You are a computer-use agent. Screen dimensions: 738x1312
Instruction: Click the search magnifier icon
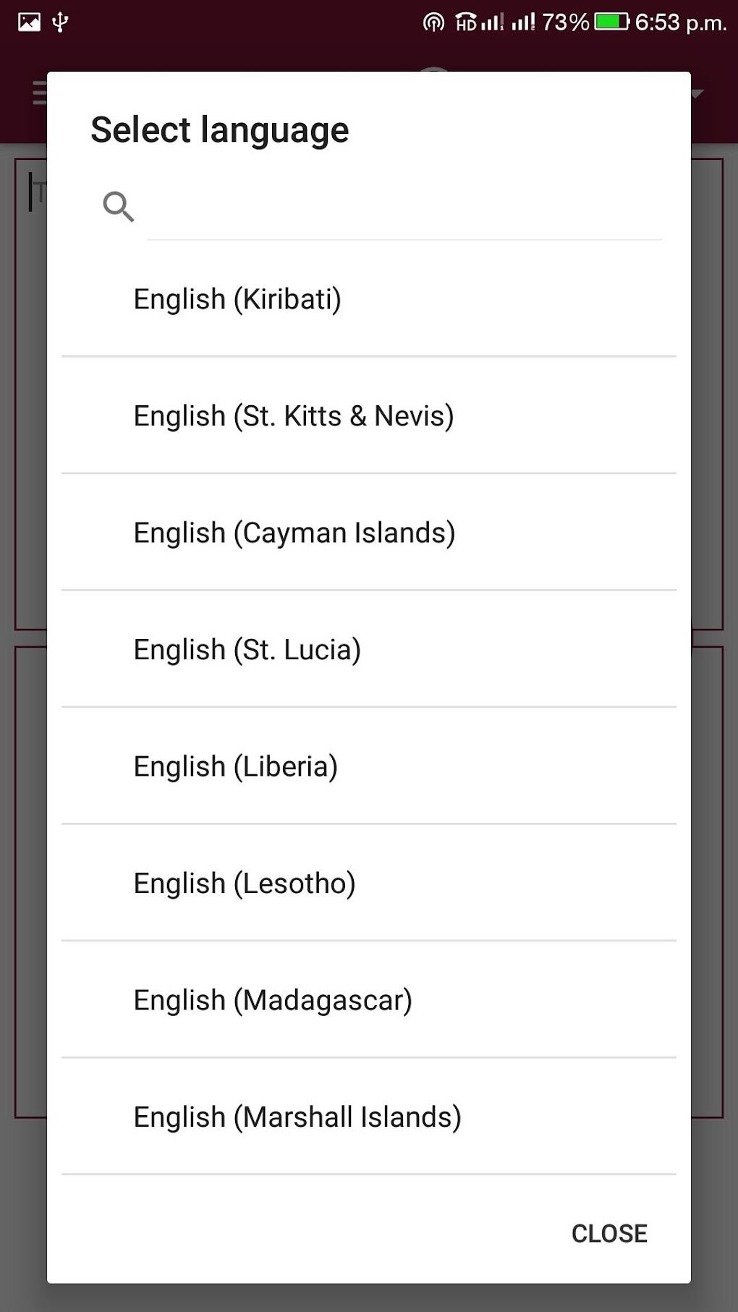coord(118,208)
